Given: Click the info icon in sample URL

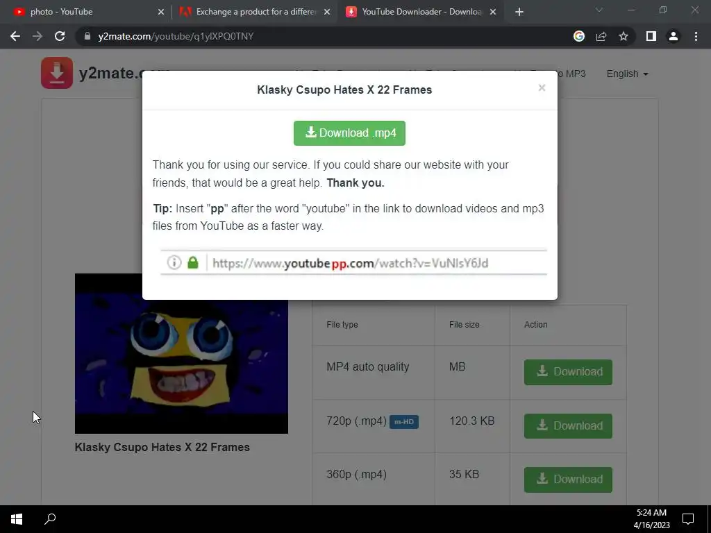Looking at the screenshot, I should point(174,262).
